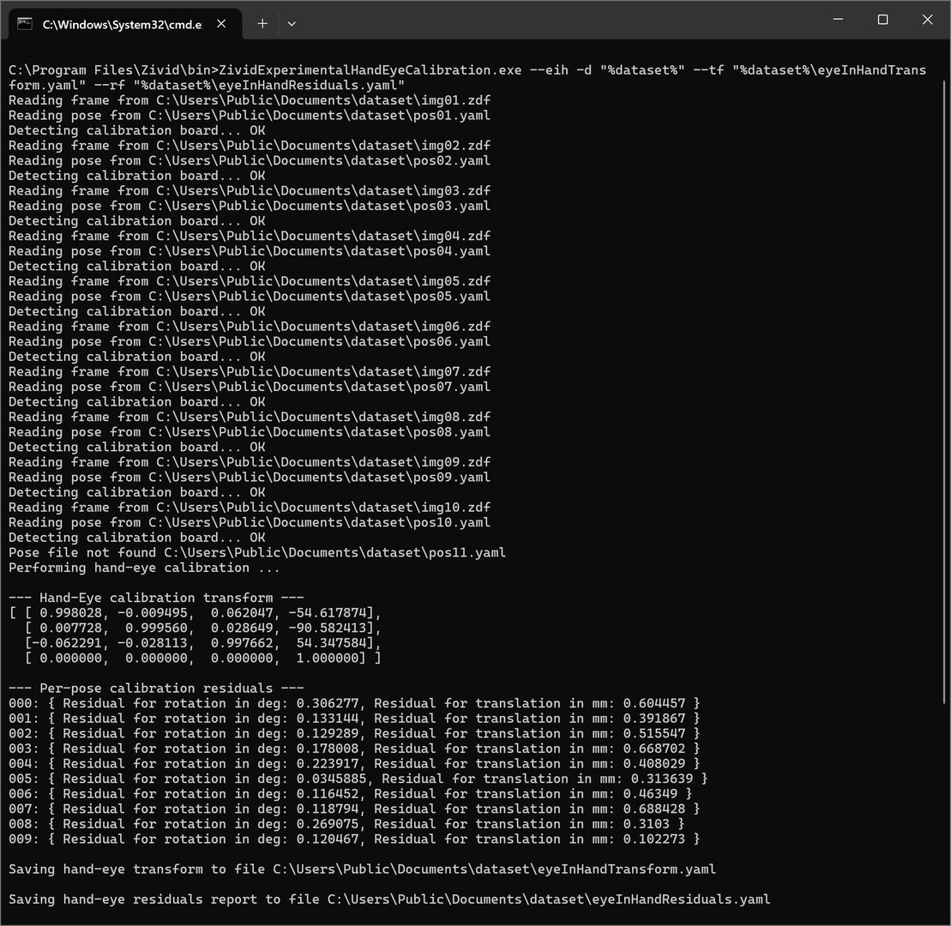Viewport: 951px width, 926px height.
Task: Click the eyeInHandTransform.yaml save path line
Action: click(x=362, y=869)
